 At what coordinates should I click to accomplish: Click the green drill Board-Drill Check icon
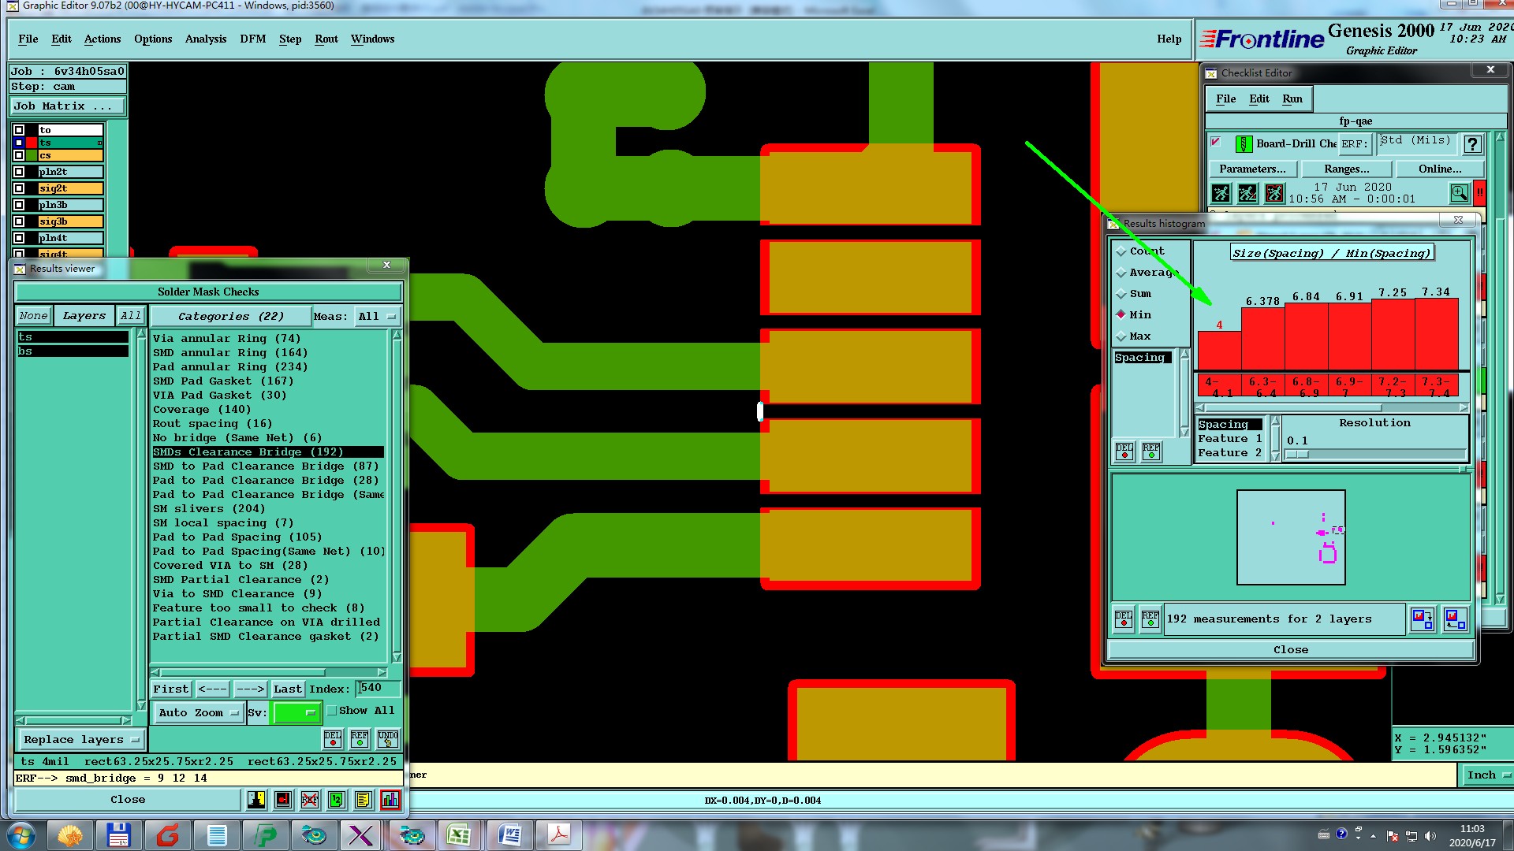[x=1244, y=144]
